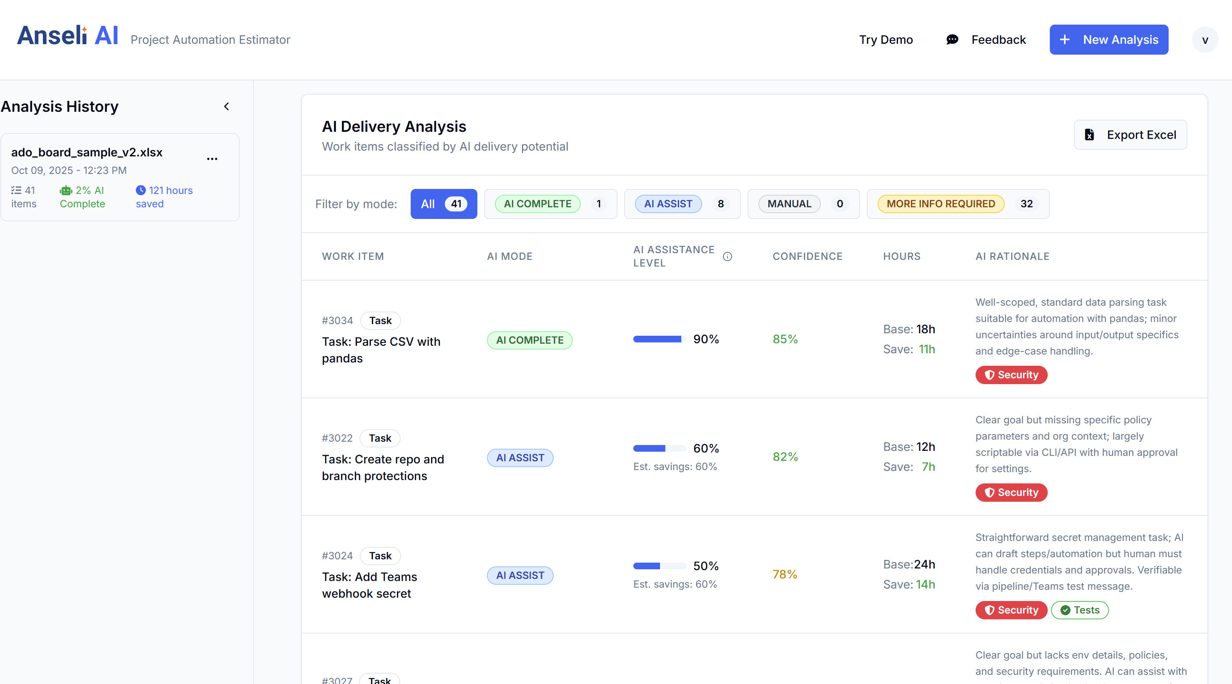1232x684 pixels.
Task: Select the All filter tab
Action: pos(443,204)
